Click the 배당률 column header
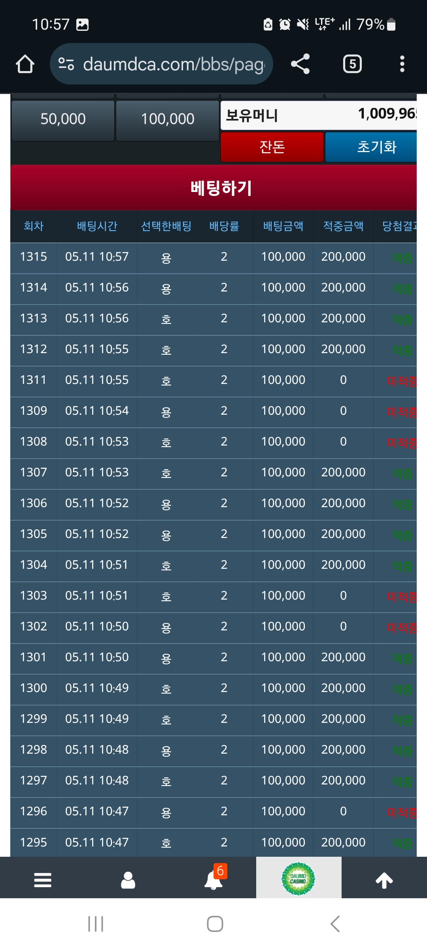 coord(224,226)
